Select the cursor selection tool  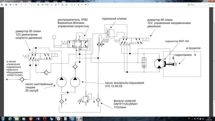[x=79, y=5]
